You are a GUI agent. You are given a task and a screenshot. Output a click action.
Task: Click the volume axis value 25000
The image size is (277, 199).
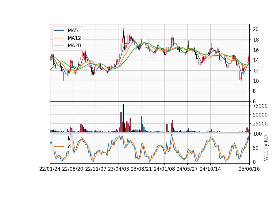click(x=260, y=124)
